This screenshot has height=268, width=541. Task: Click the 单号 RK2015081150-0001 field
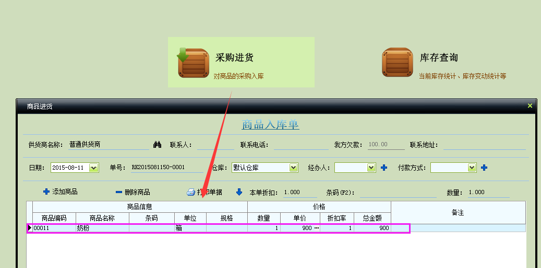click(x=167, y=168)
